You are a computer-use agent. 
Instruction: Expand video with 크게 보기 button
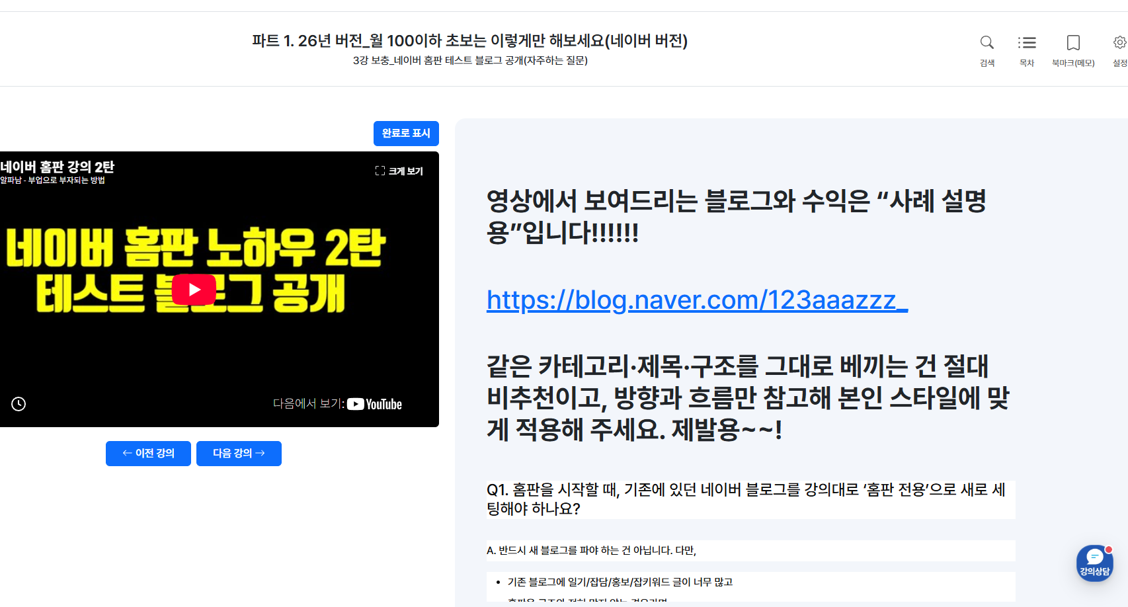tap(399, 171)
